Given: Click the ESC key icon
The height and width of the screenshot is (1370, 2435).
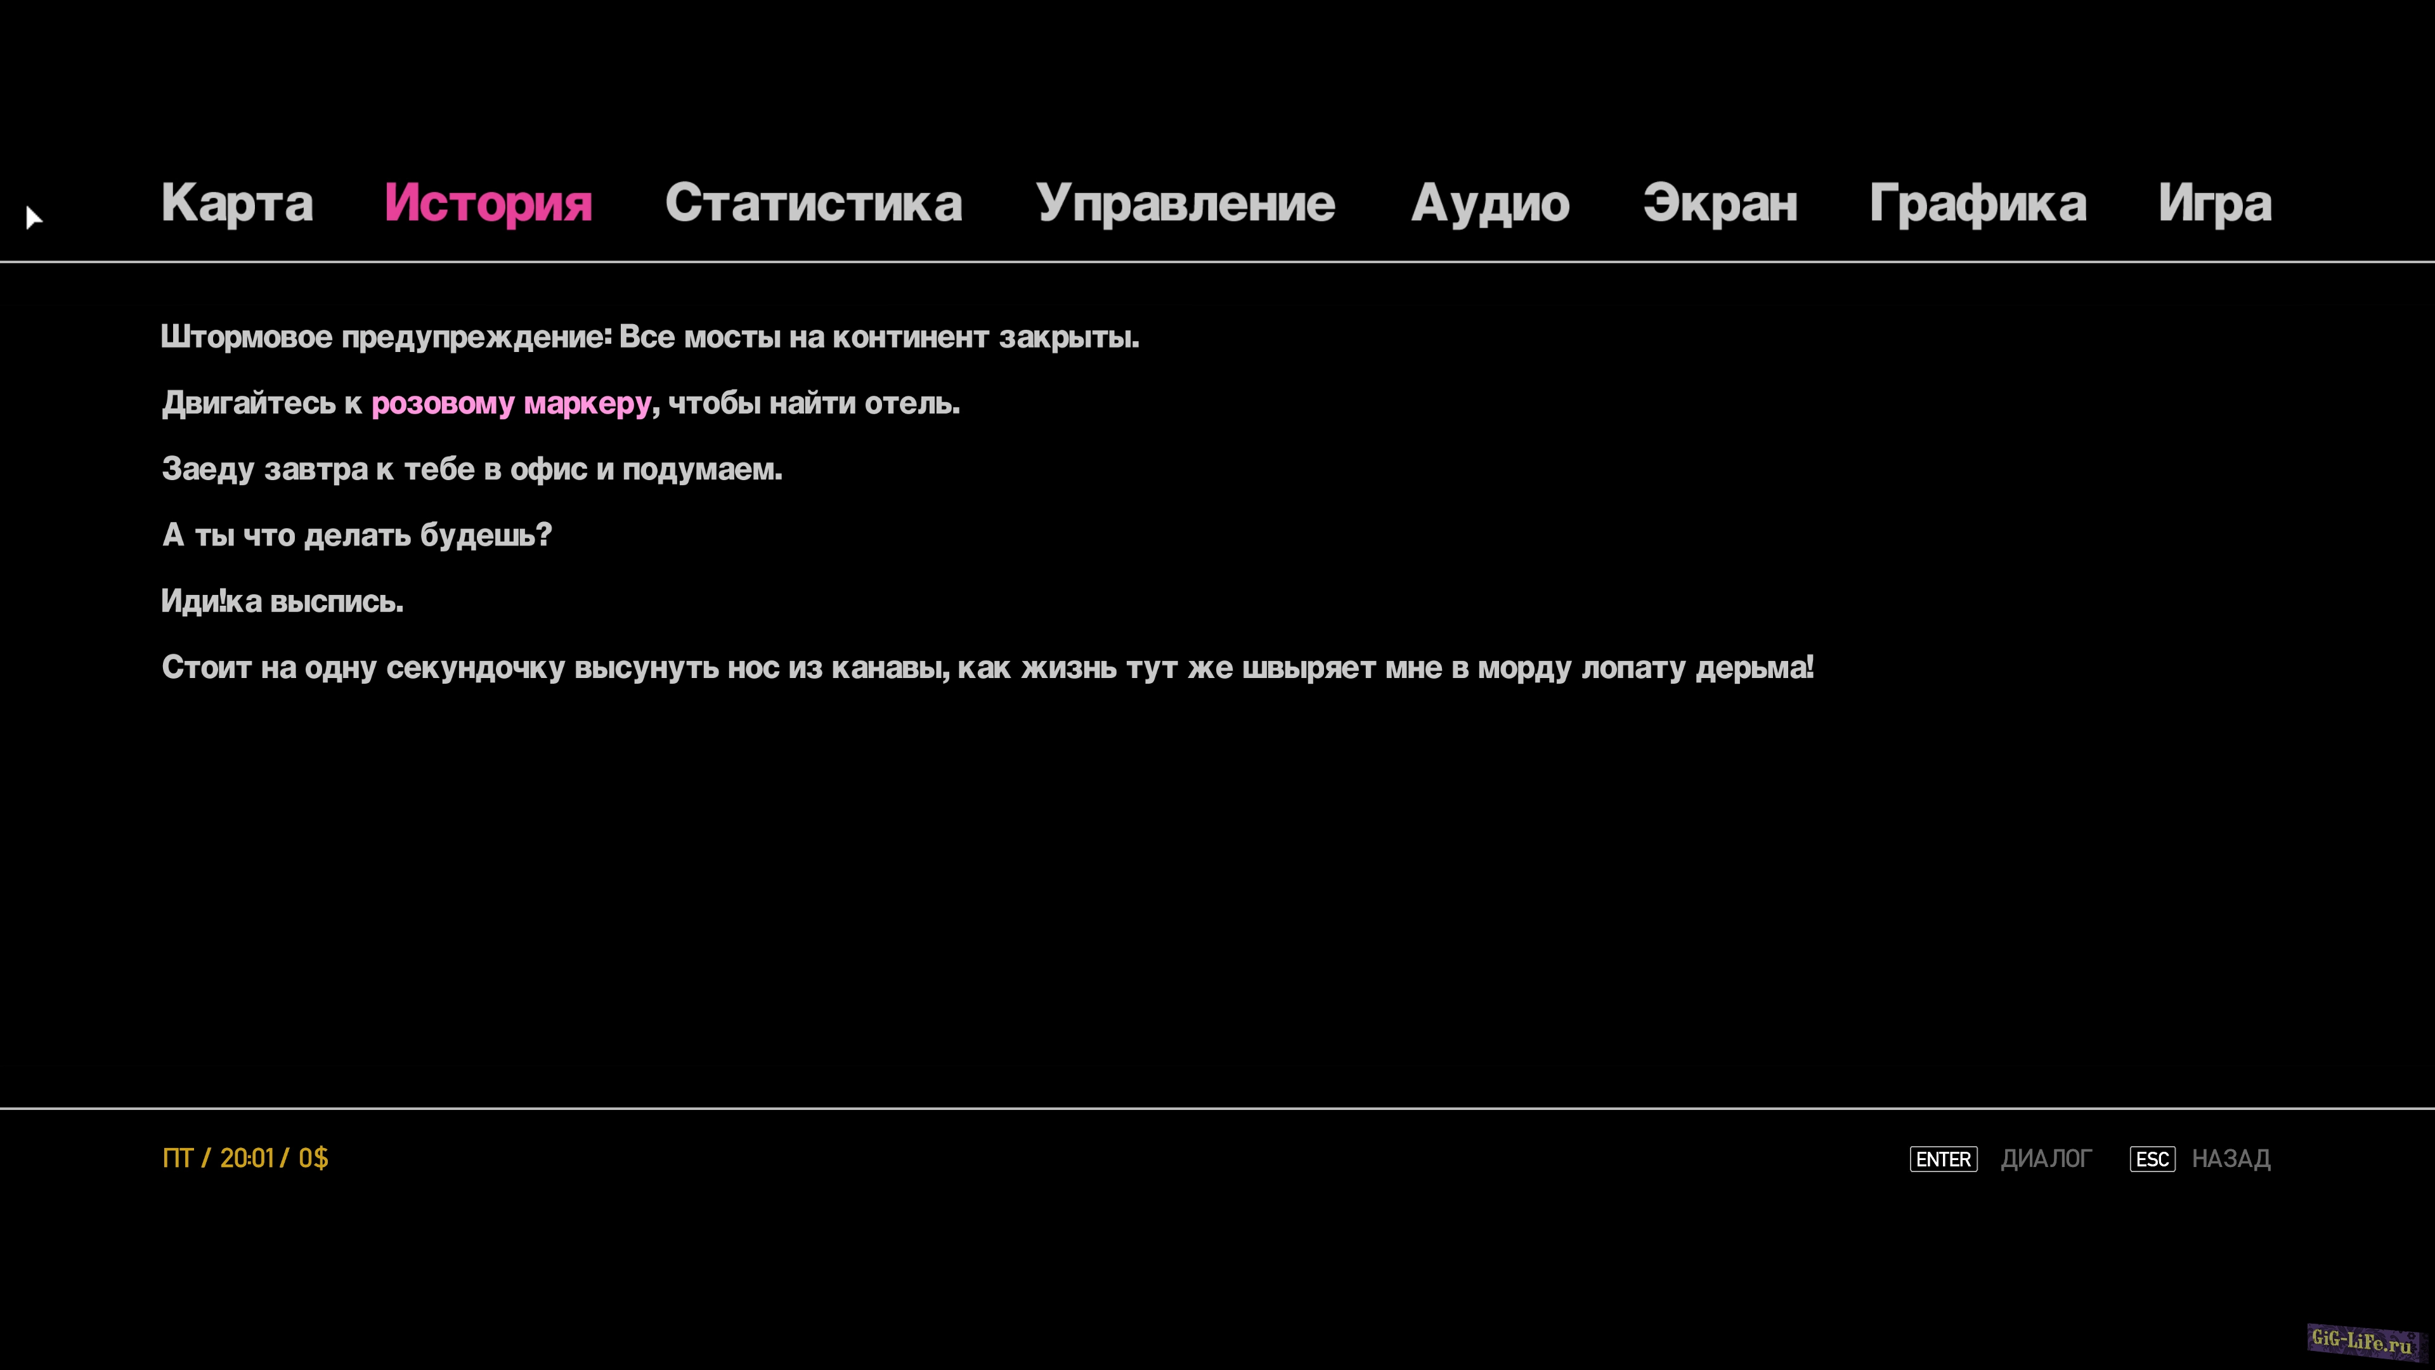Looking at the screenshot, I should pyautogui.click(x=2152, y=1158).
